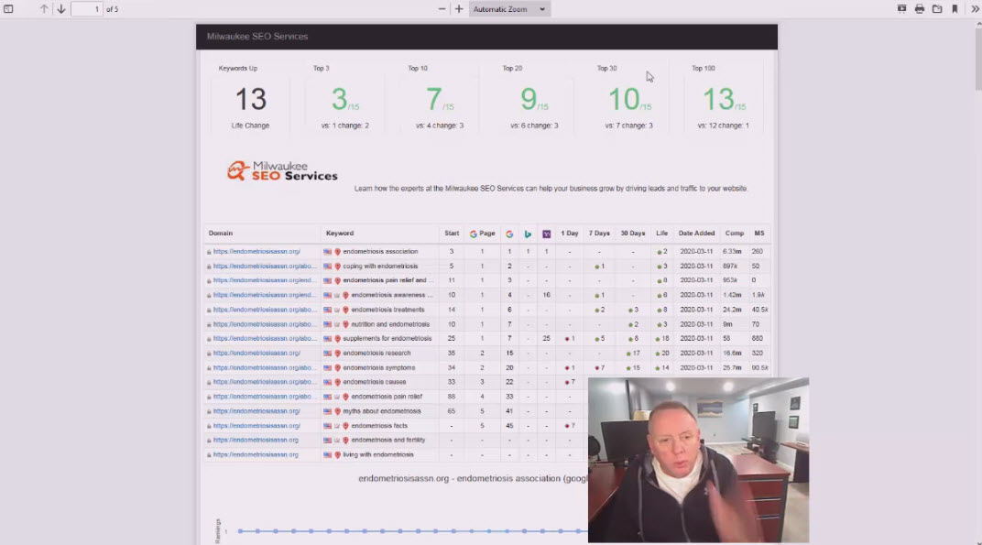Click the bookmark current view icon
This screenshot has width=982, height=545.
coord(955,9)
